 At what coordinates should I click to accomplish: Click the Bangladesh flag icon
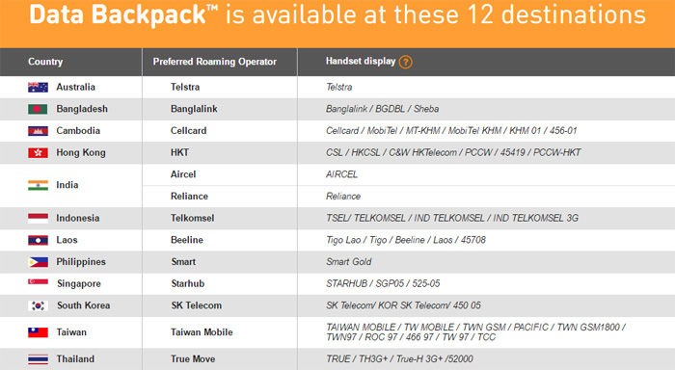click(x=38, y=109)
